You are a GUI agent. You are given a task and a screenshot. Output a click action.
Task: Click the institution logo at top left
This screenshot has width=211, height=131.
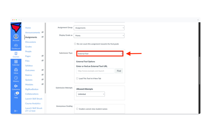click(16, 28)
